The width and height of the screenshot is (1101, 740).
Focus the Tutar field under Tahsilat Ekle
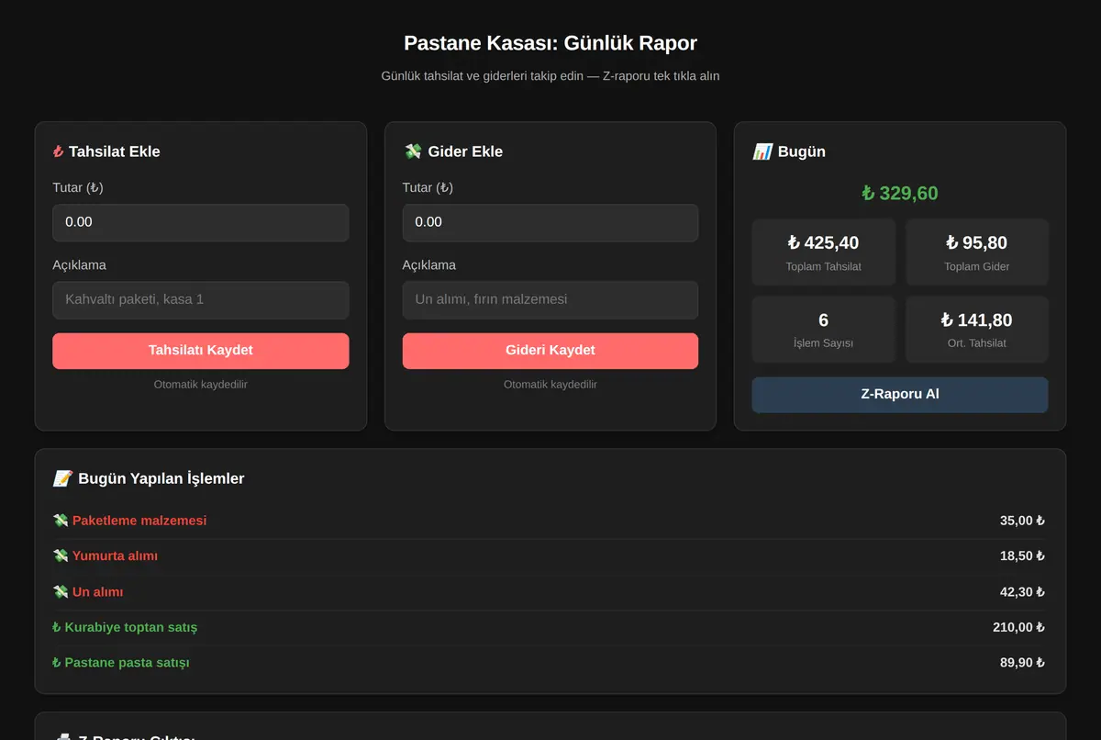coord(201,222)
